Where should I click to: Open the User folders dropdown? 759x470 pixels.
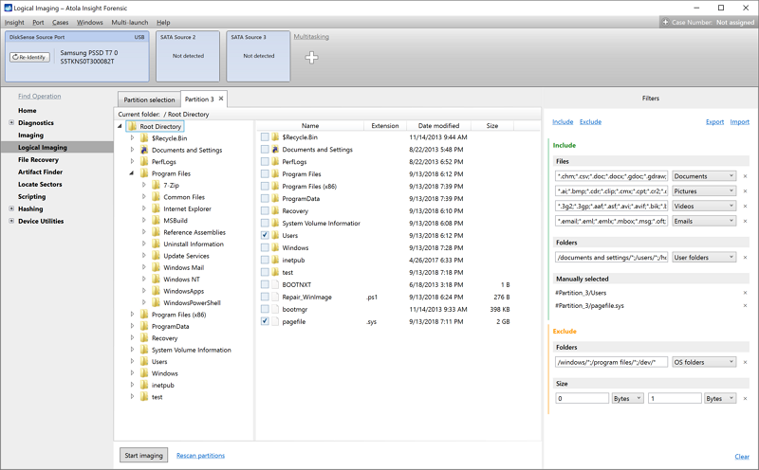point(704,257)
